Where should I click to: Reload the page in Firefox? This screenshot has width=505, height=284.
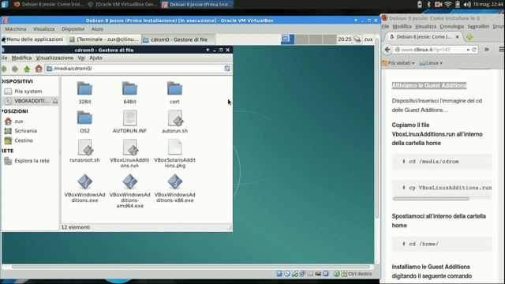point(474,50)
